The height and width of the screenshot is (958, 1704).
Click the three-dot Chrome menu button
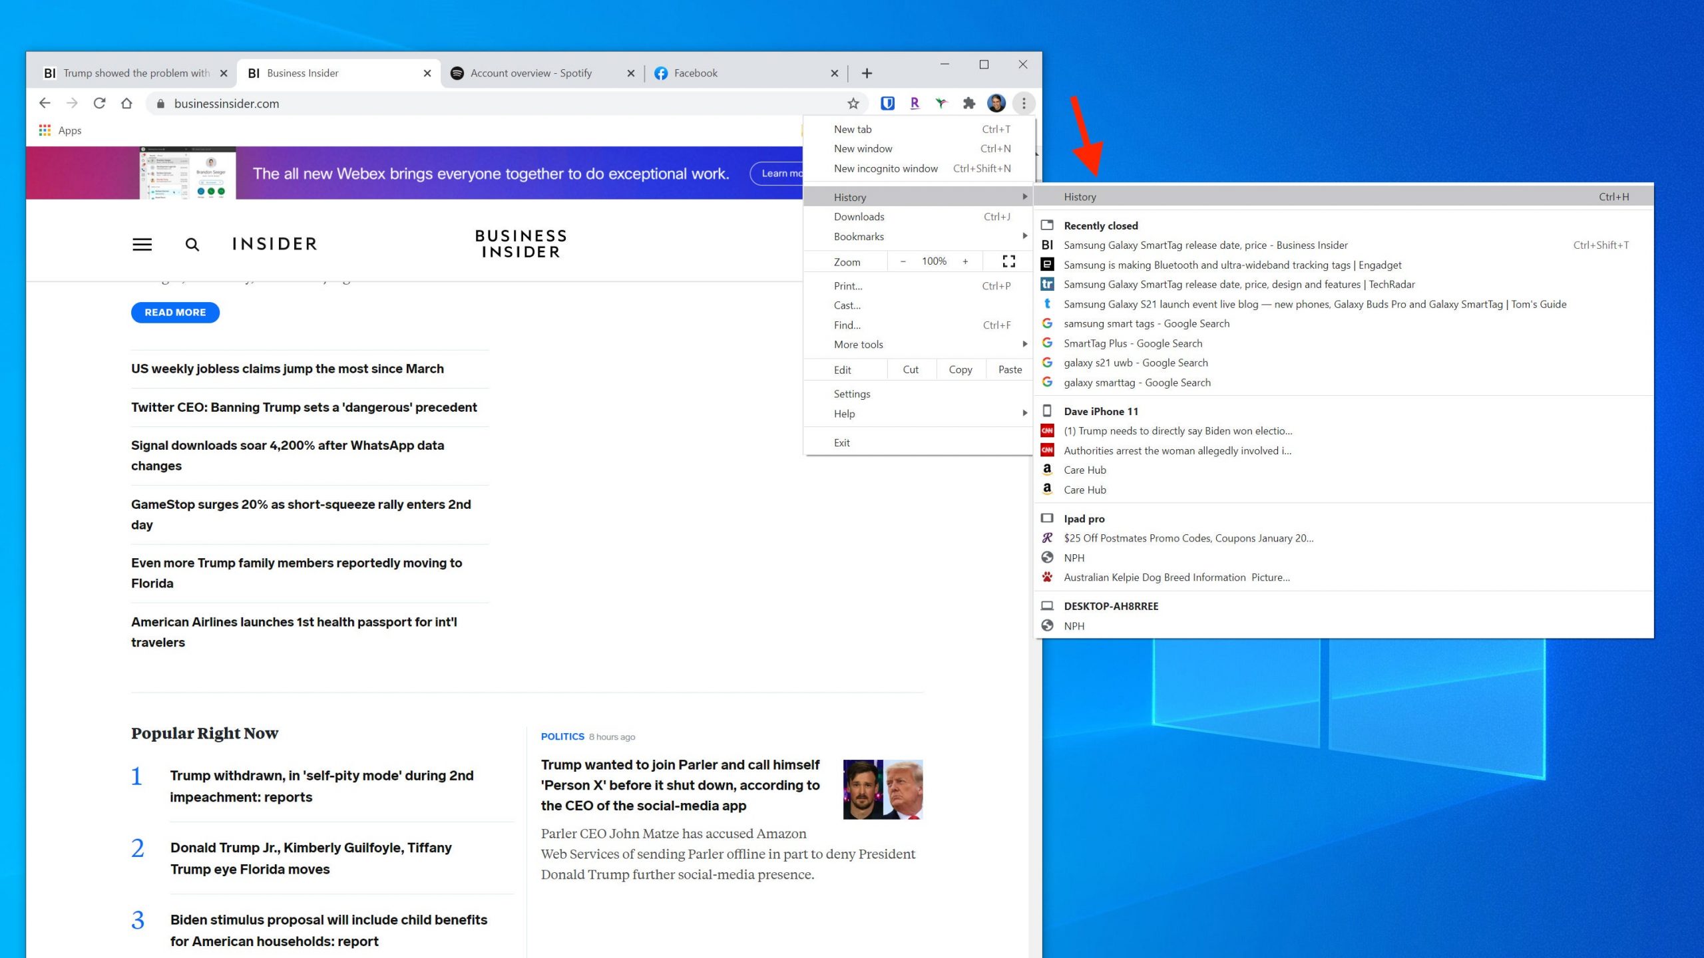pos(1024,103)
